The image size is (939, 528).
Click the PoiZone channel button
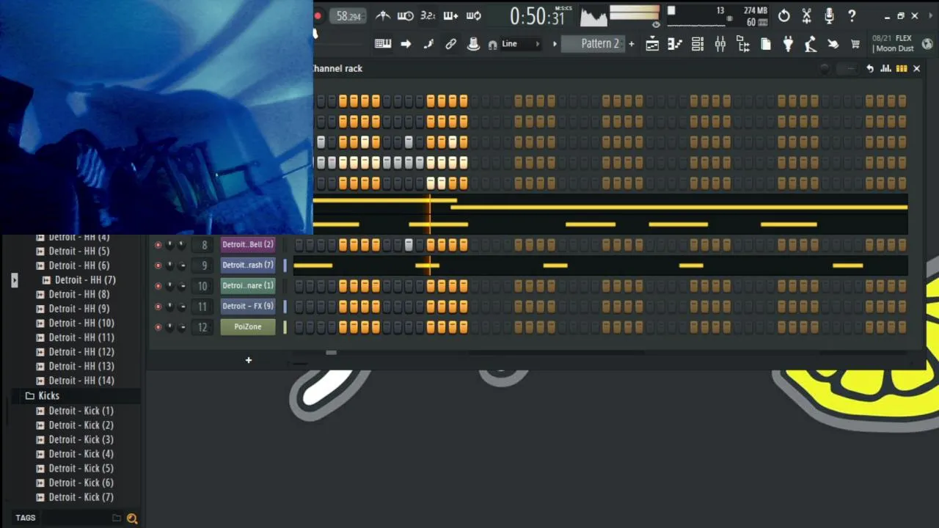(x=248, y=327)
